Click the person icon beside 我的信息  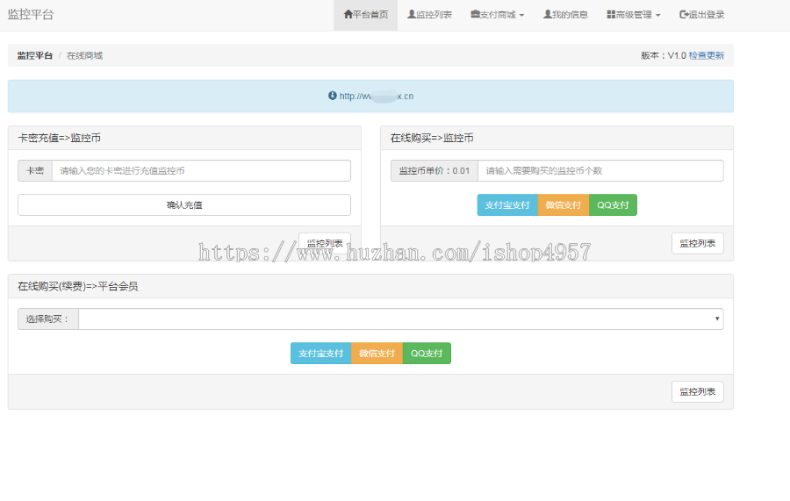click(x=547, y=15)
